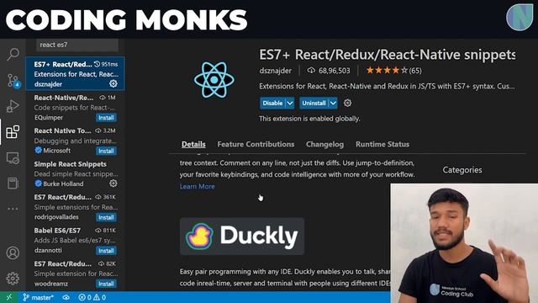The image size is (538, 303).
Task: Switch to the Details tab
Action: (193, 144)
